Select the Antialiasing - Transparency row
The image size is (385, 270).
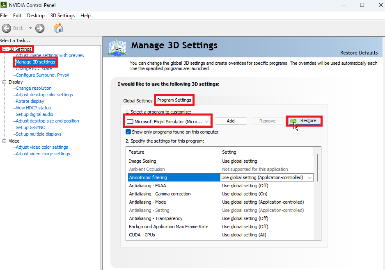tap(220, 218)
